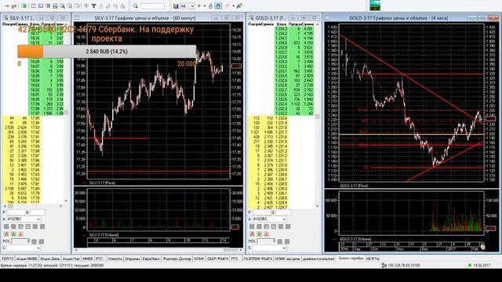Open the Фьючерс Доллар tab
This screenshot has width=502, height=282.
click(x=176, y=258)
